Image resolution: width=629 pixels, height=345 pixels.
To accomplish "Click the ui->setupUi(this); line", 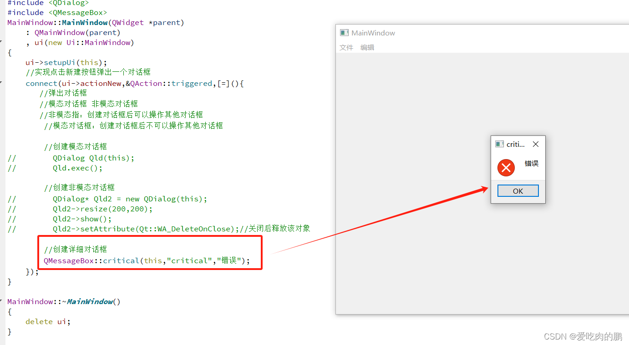I will [66, 62].
